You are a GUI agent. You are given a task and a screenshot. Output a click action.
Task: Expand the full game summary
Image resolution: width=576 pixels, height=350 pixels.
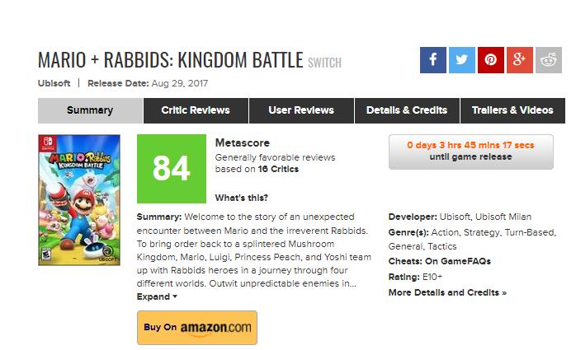coord(157,296)
